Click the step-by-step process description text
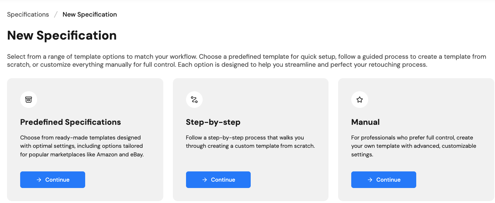Viewport: 495px width, 203px height. pyautogui.click(x=250, y=142)
